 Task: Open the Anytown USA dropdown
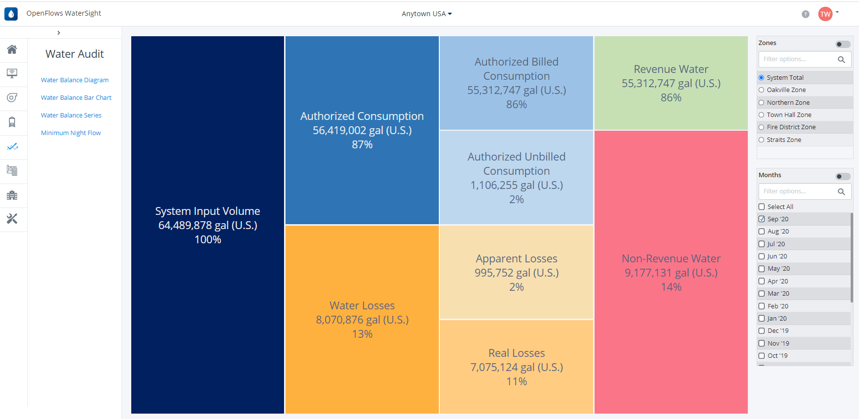[427, 14]
